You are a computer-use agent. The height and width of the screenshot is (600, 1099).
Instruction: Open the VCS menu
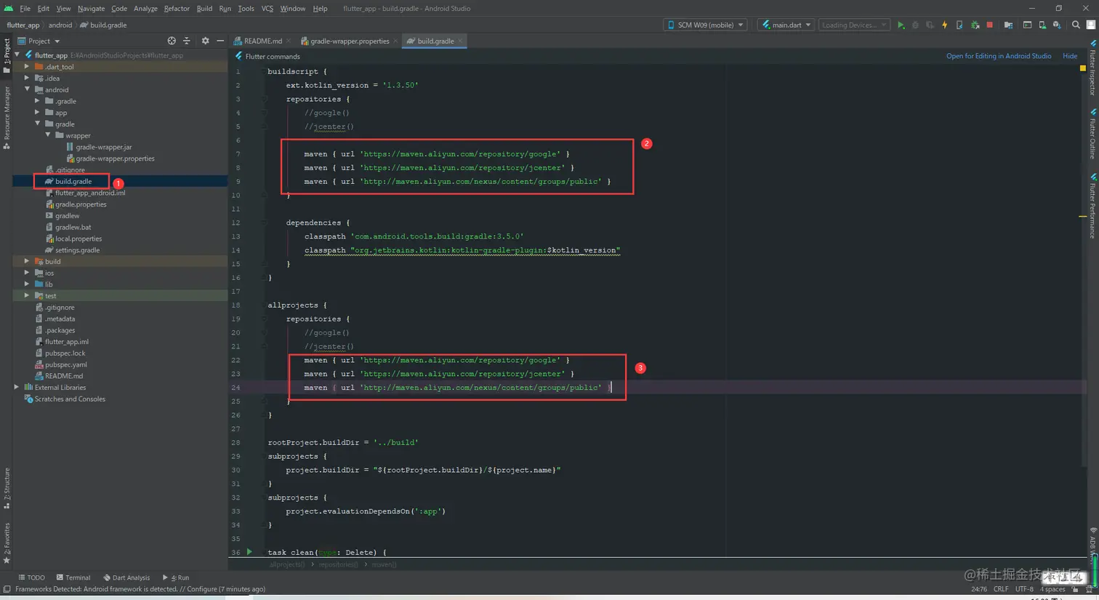(267, 9)
